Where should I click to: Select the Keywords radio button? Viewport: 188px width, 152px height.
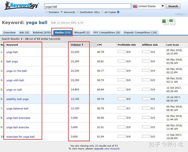(x=61, y=12)
